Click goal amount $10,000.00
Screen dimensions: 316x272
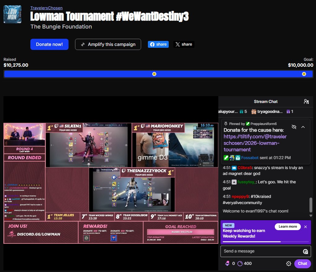click(x=300, y=65)
